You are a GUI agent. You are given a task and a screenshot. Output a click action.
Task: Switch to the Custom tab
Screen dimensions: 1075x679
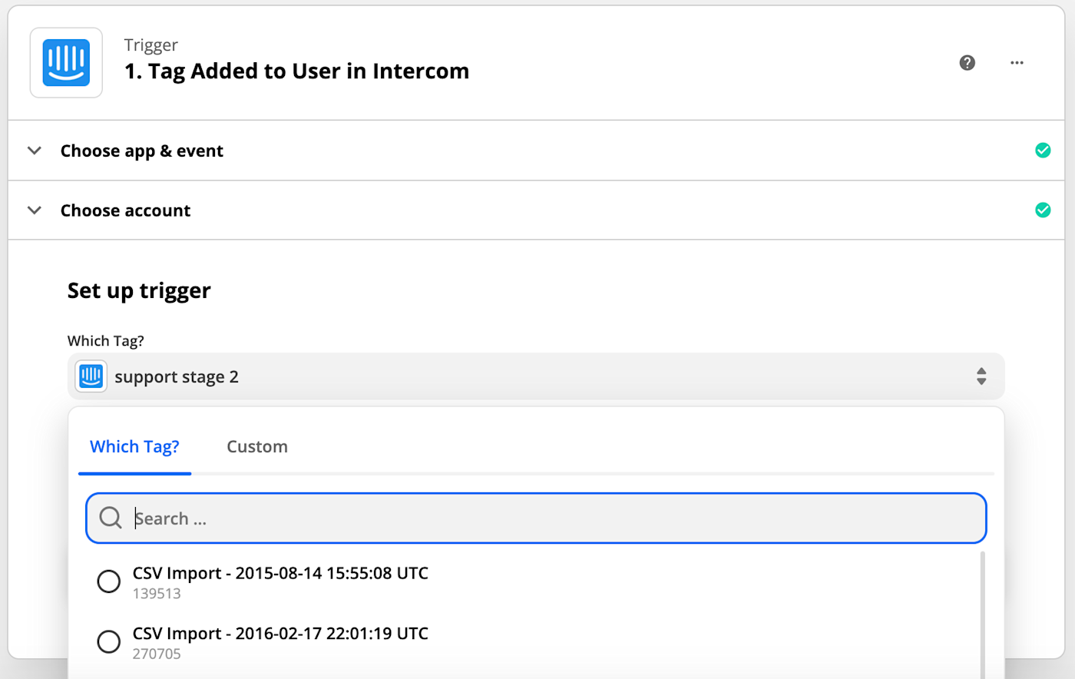(257, 447)
